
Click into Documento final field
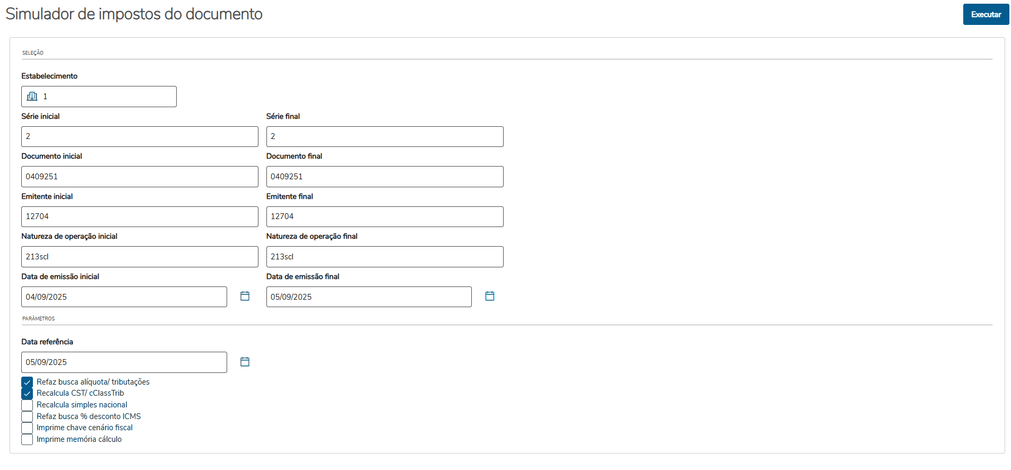pos(384,177)
